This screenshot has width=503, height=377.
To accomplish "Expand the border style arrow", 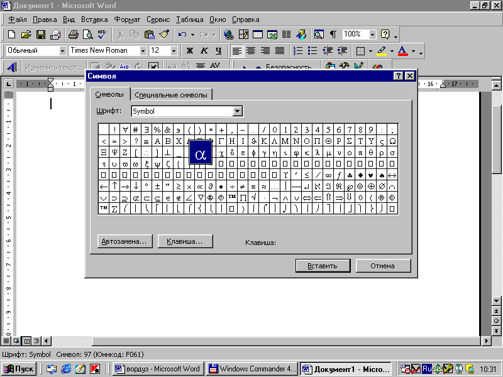I will [370, 51].
